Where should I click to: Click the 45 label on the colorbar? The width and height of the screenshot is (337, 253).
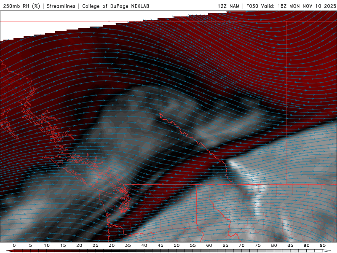click(160, 245)
